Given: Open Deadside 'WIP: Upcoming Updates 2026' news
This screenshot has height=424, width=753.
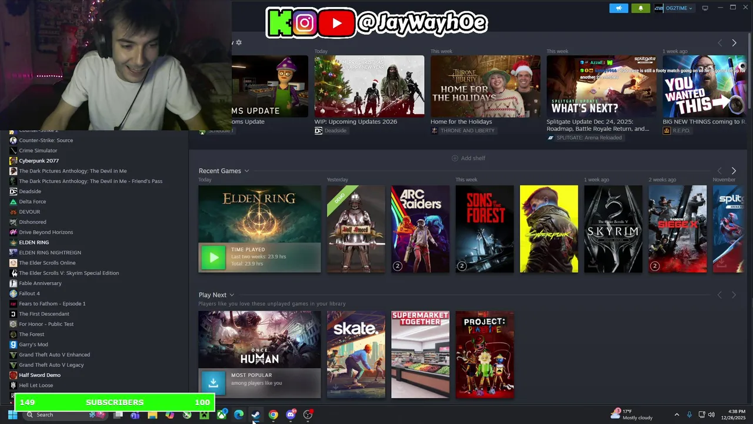Looking at the screenshot, I should coord(369,87).
